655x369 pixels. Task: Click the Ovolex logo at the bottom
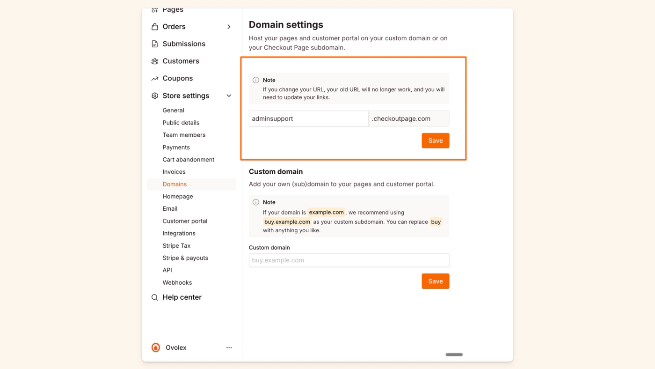click(x=155, y=347)
